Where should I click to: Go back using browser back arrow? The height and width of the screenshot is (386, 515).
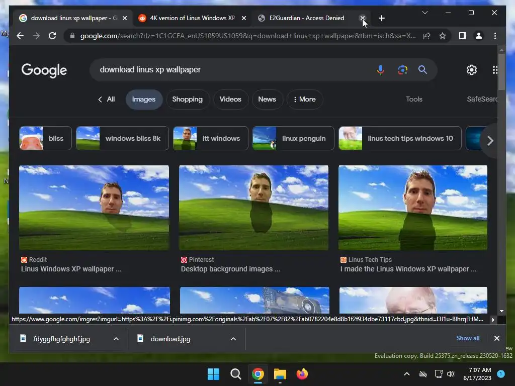(20, 36)
